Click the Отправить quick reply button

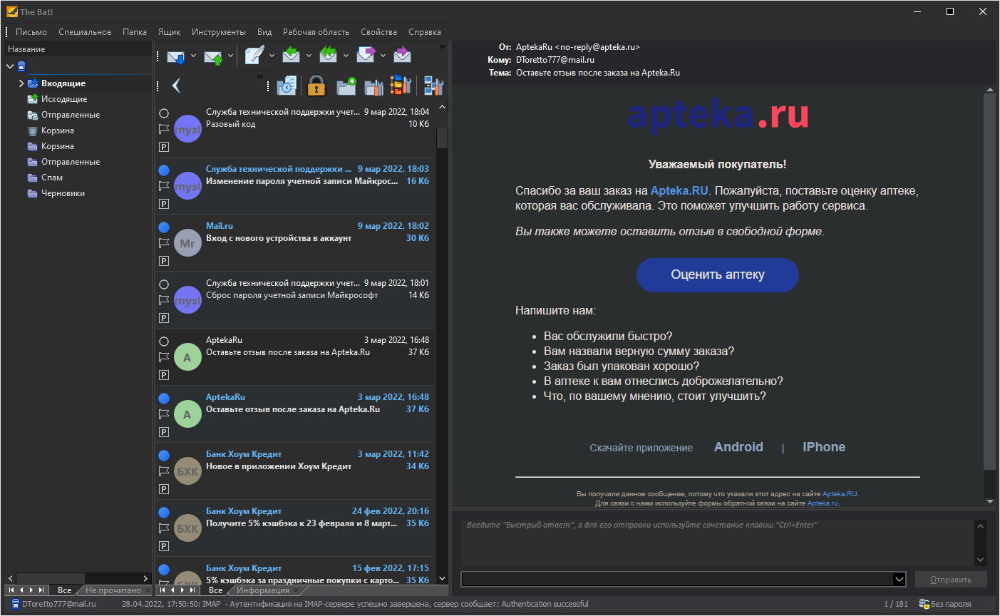(x=951, y=579)
